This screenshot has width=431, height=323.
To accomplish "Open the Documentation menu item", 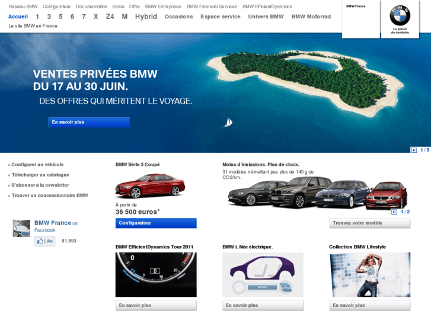I will coord(91,7).
